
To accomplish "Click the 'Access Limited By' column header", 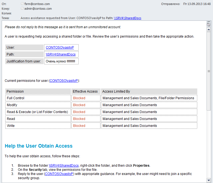I will [x=149, y=91].
